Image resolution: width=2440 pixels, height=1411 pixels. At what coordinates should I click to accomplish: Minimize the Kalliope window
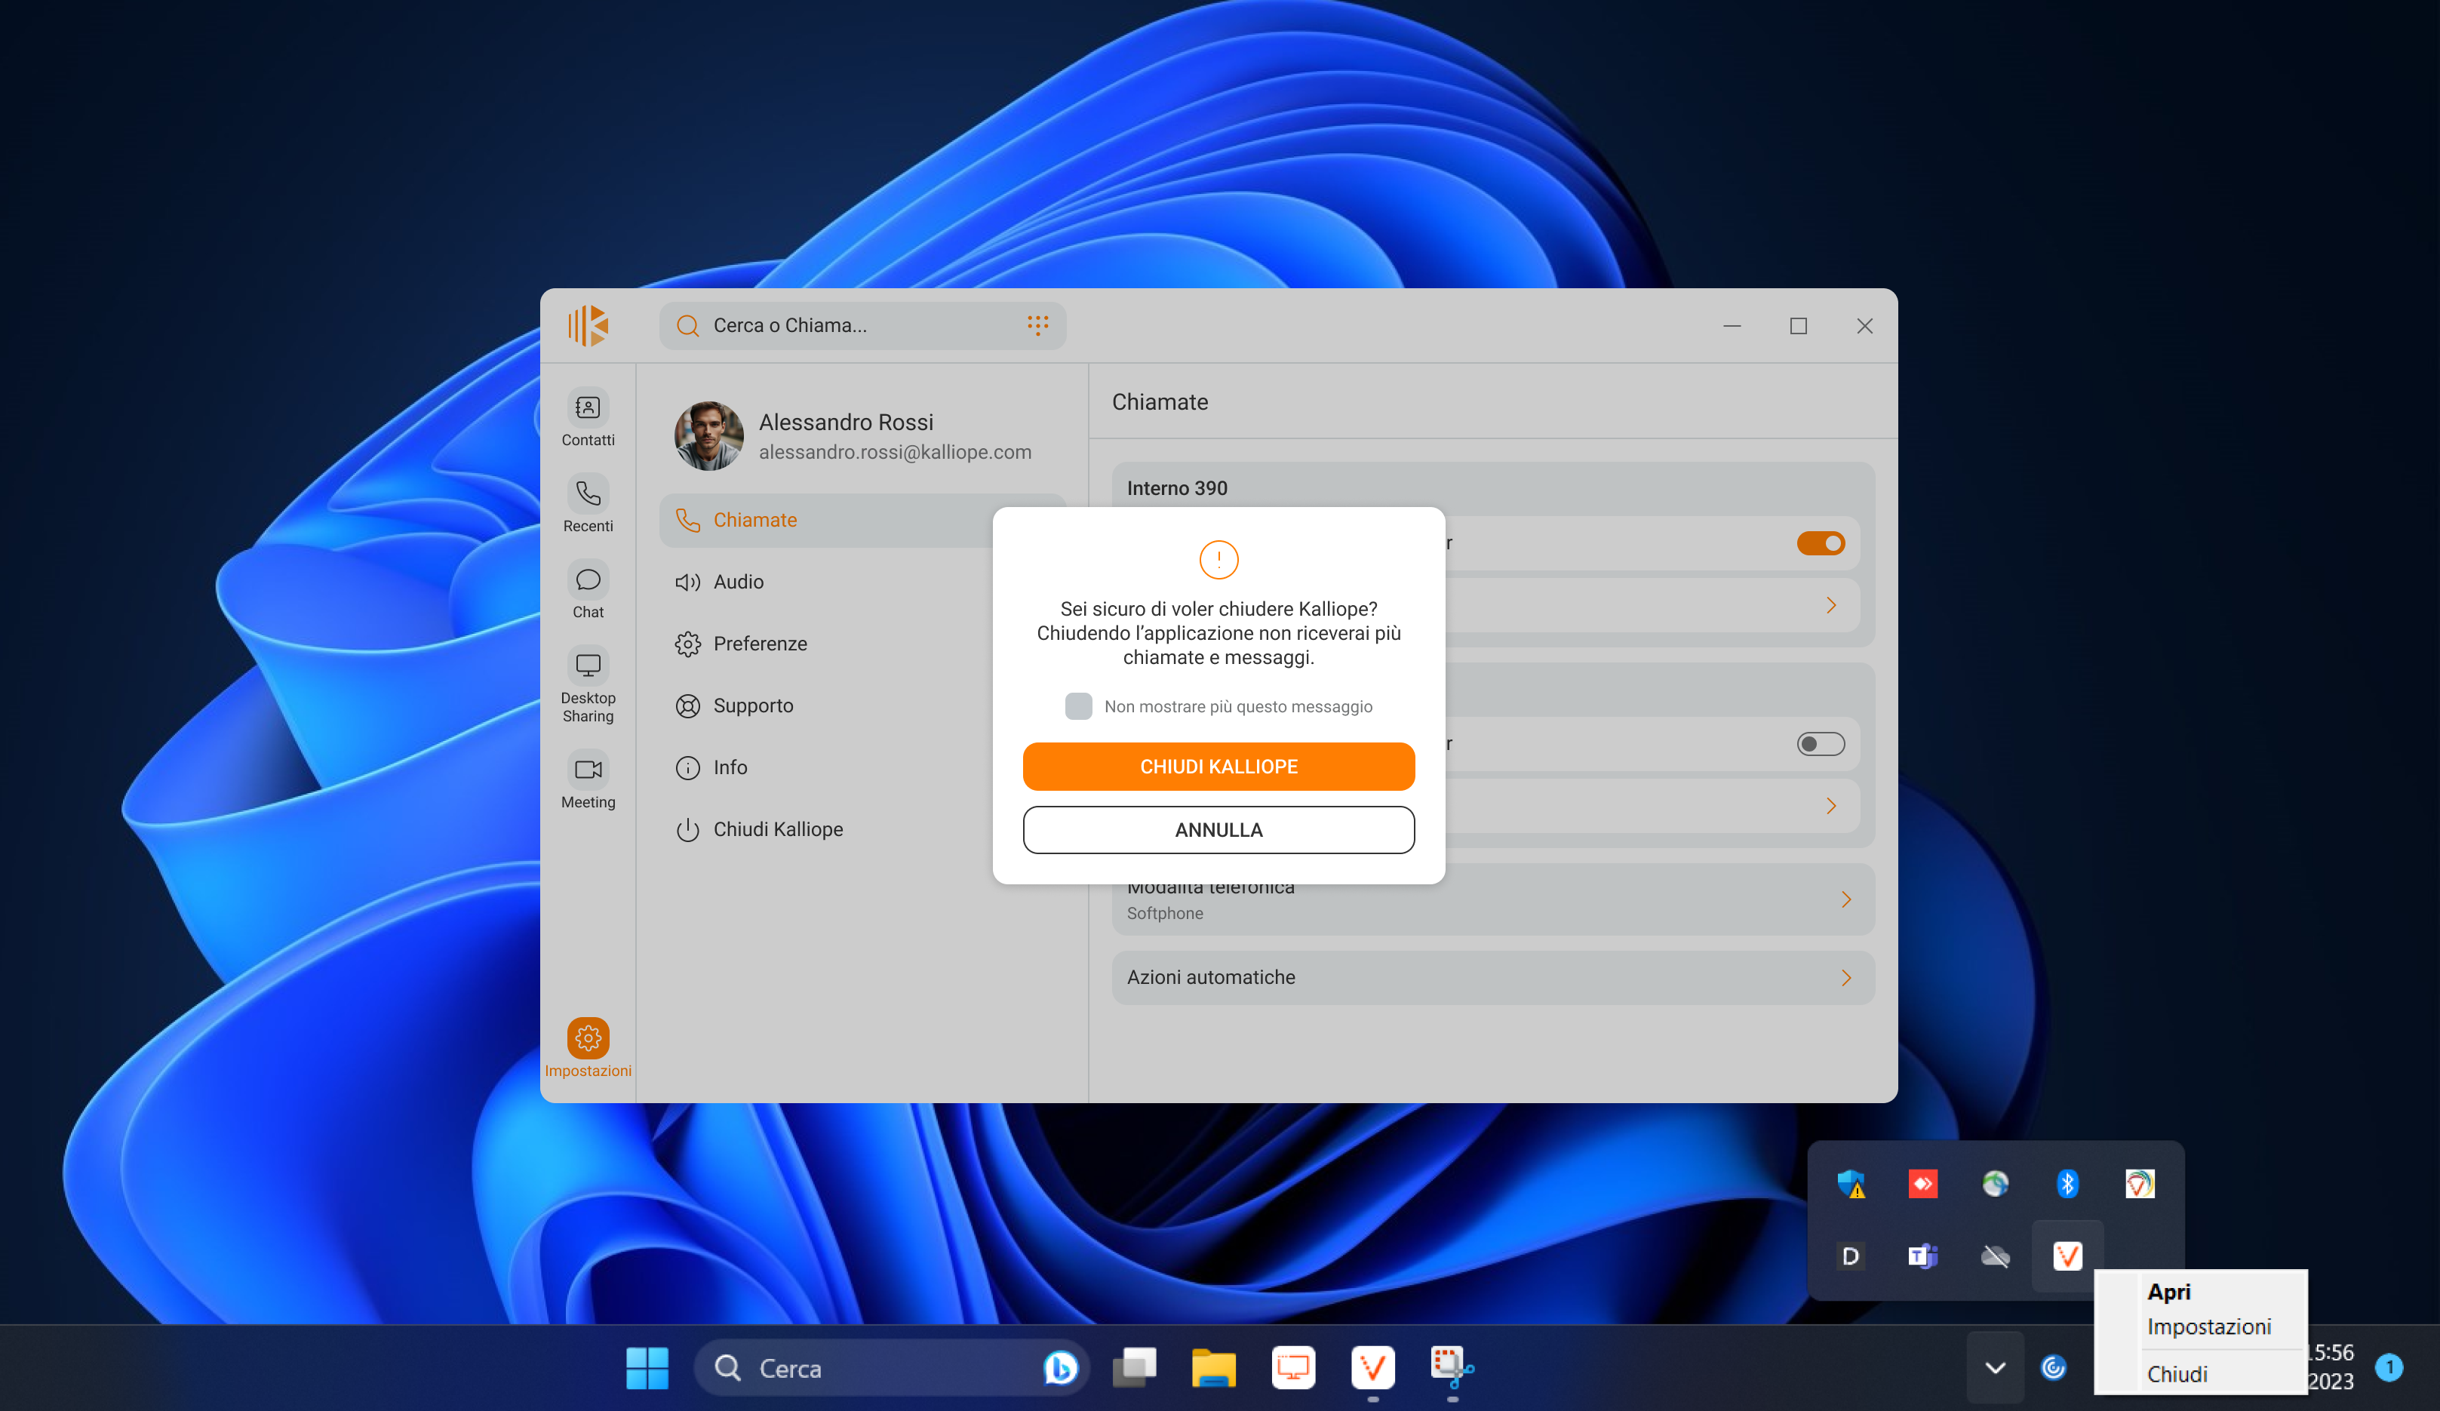pos(1732,327)
